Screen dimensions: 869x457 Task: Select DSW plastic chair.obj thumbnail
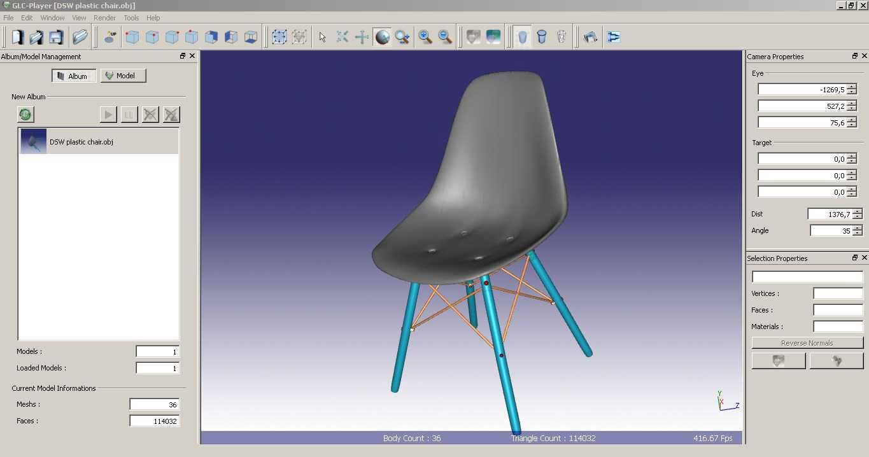[34, 141]
